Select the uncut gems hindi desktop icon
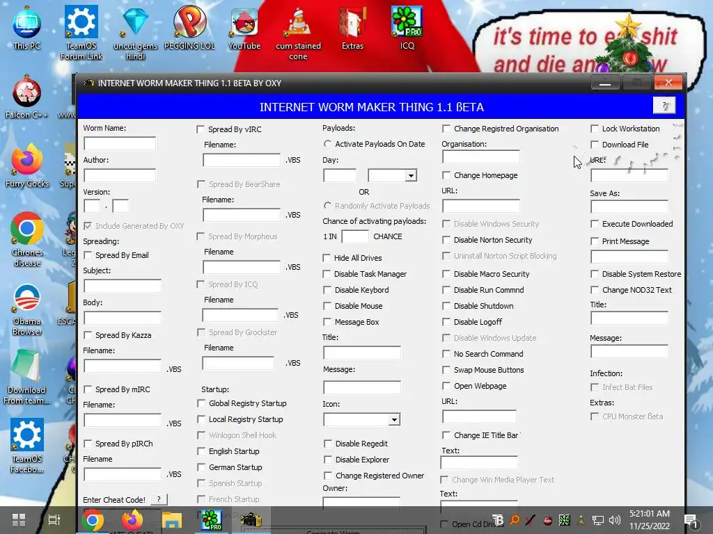This screenshot has height=534, width=713. pyautogui.click(x=136, y=32)
